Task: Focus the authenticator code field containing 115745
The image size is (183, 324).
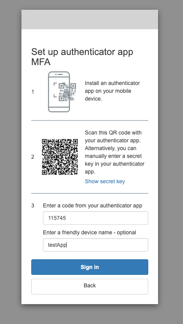Action: click(96, 218)
